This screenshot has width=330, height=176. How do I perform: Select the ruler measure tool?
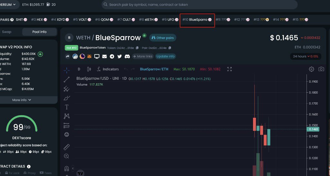(x=67, y=147)
